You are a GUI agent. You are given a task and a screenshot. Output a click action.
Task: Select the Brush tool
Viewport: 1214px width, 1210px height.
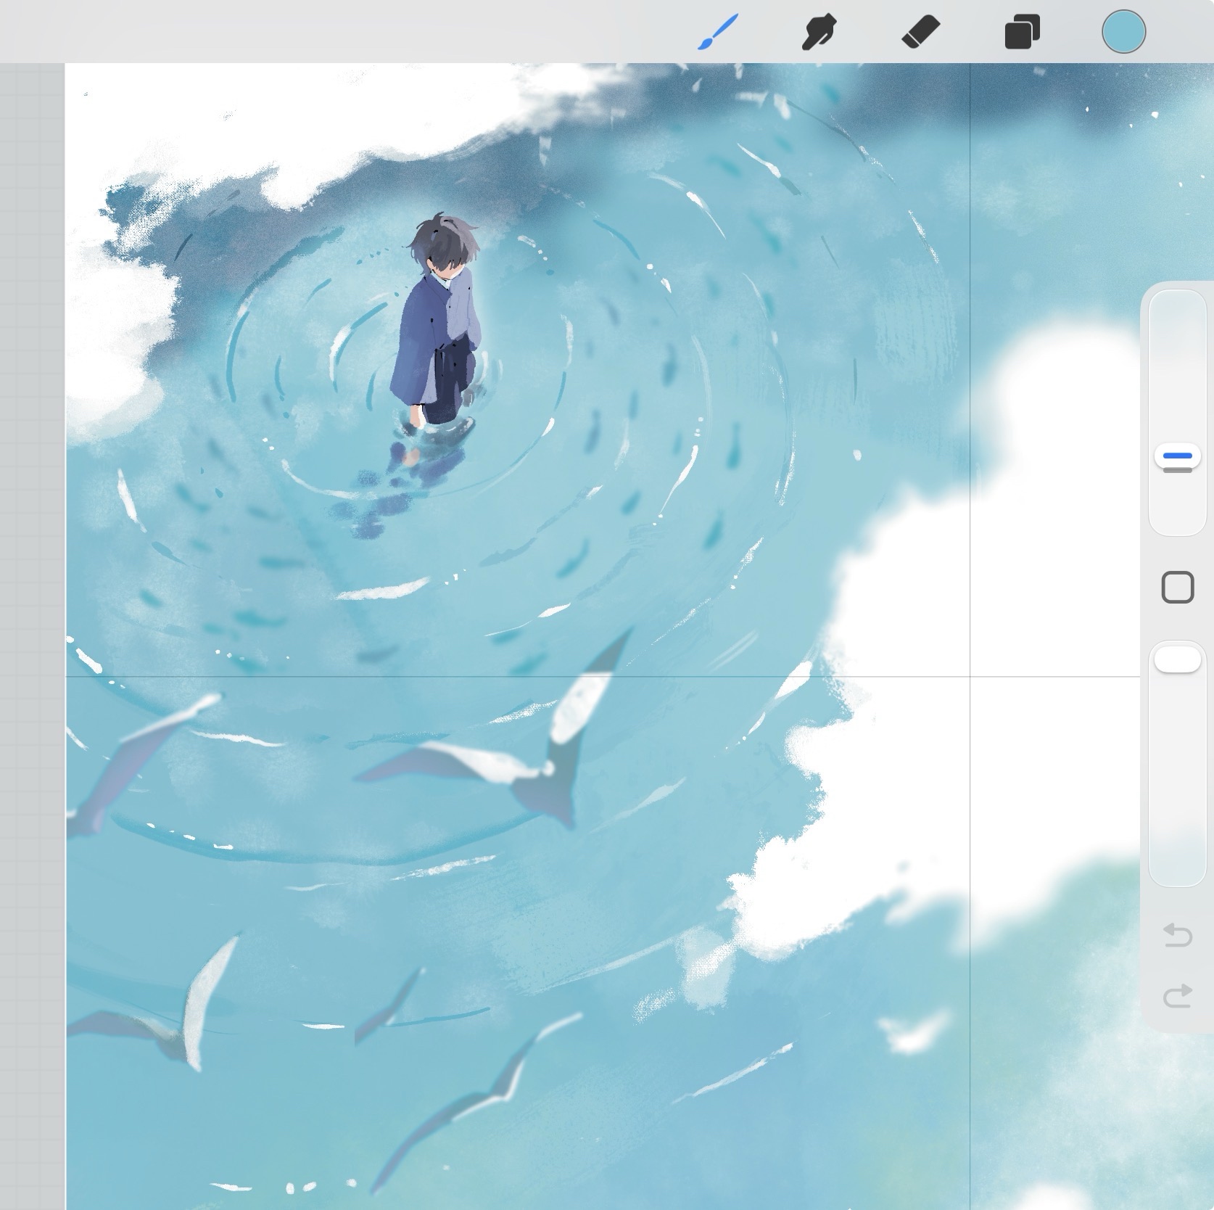click(x=717, y=33)
